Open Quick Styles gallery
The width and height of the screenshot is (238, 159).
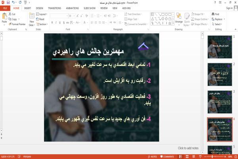tap(186, 19)
